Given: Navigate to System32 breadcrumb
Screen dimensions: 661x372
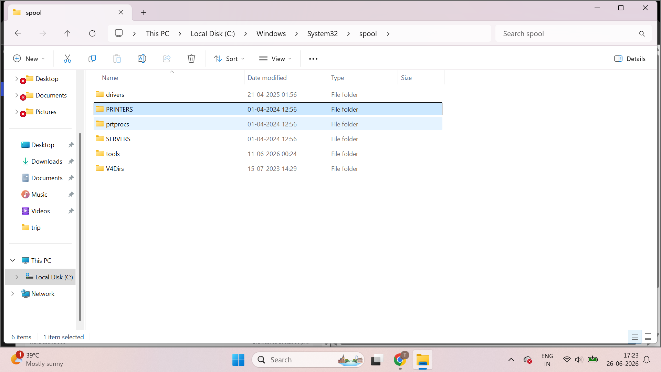Looking at the screenshot, I should [x=322, y=33].
